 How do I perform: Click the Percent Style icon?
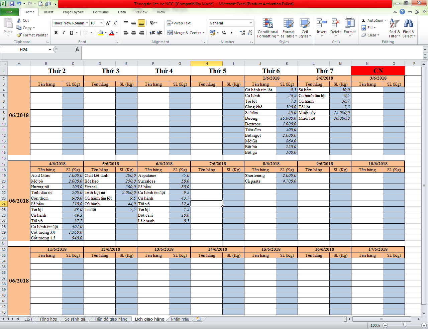pyautogui.click(x=224, y=33)
